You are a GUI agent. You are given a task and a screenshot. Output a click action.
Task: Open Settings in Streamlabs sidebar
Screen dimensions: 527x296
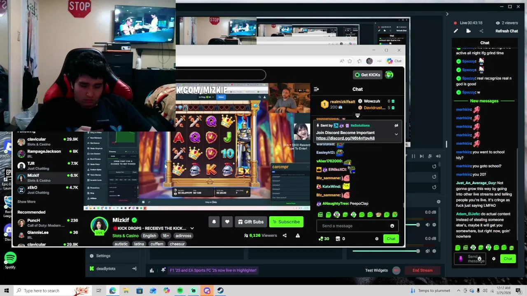coord(99,256)
